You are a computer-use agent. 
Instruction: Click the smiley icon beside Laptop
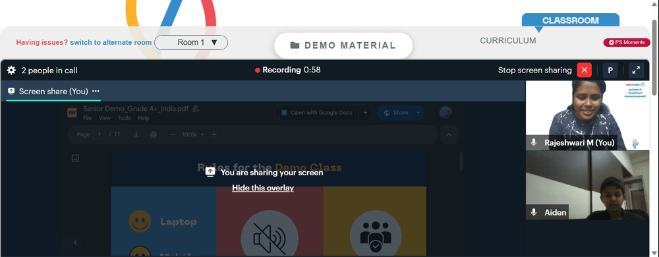(140, 221)
